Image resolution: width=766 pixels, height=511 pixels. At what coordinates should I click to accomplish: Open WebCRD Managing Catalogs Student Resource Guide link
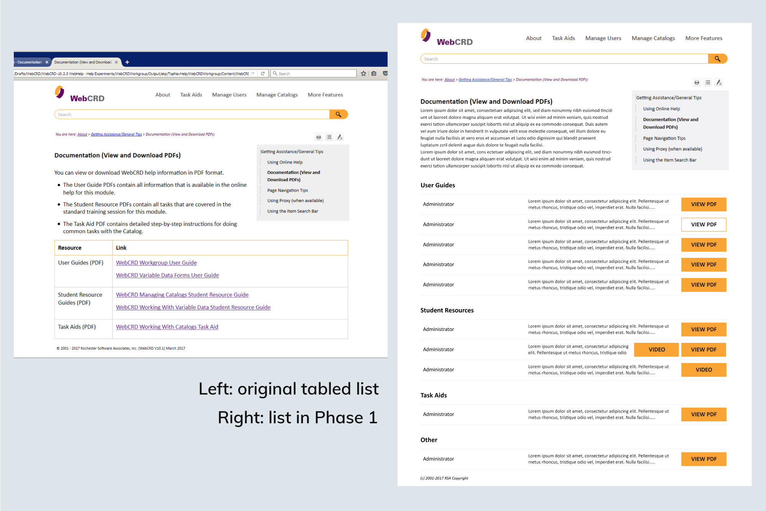click(182, 295)
